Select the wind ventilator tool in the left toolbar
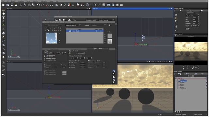 [x=4, y=53]
